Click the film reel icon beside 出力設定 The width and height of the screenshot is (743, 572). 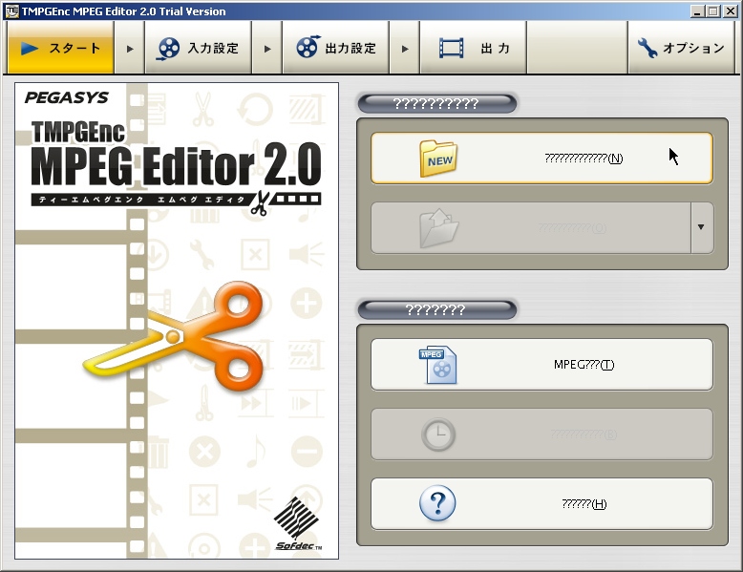coord(308,47)
